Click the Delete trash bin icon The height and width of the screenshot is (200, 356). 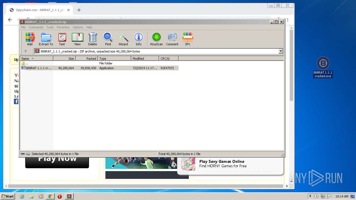tap(93, 39)
